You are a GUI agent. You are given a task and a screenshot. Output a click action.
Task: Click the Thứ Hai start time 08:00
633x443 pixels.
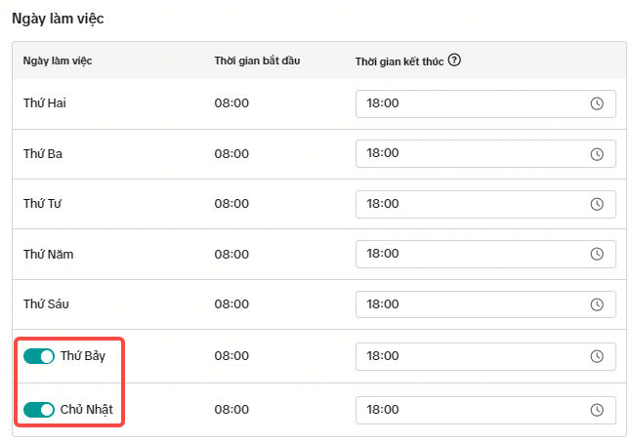click(232, 103)
